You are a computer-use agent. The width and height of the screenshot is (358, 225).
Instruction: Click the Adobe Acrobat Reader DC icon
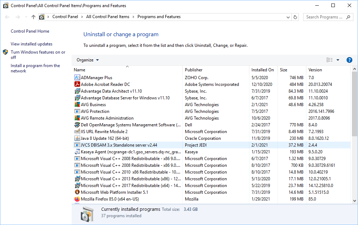(77, 84)
